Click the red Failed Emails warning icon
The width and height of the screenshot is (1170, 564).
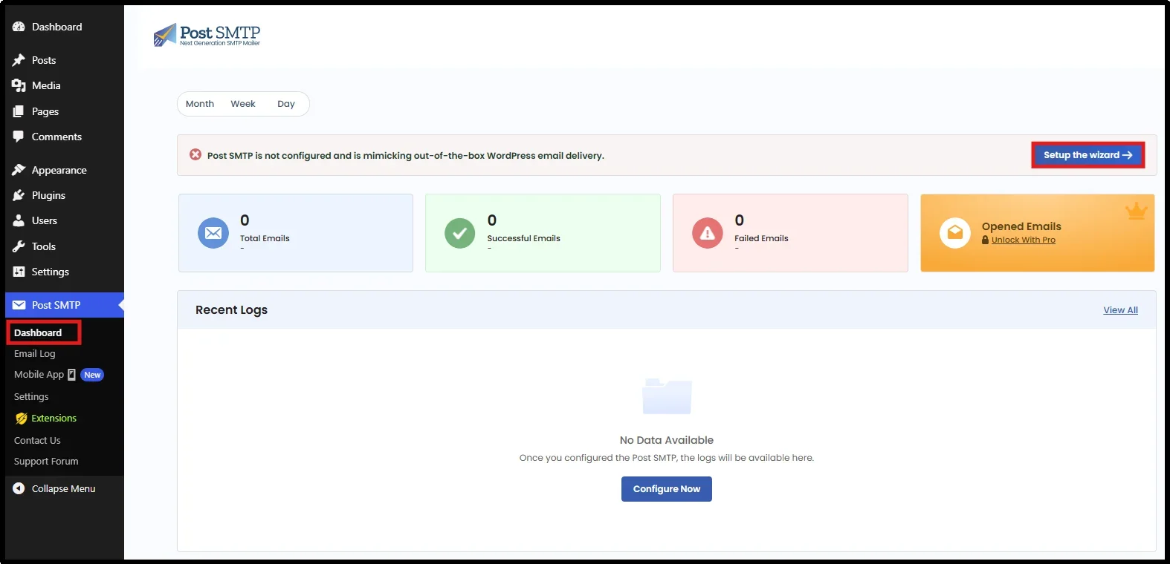(x=708, y=233)
